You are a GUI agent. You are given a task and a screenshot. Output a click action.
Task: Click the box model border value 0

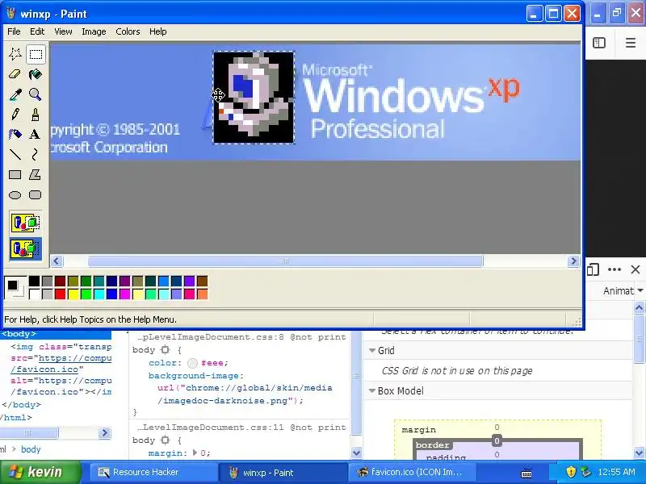497,440
